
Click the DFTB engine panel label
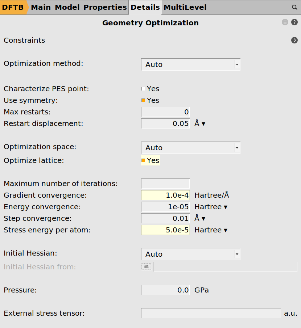(x=13, y=7)
